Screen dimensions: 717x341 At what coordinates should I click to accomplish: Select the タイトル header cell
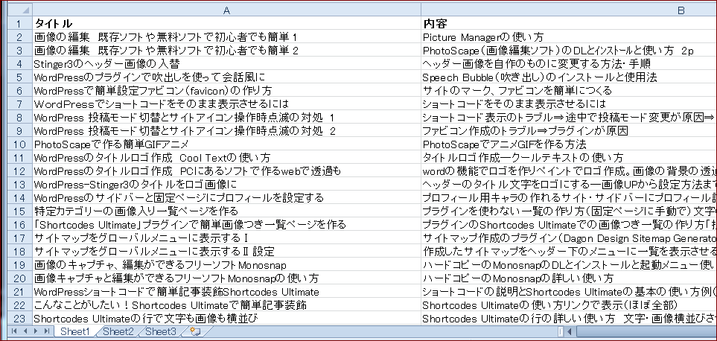[x=226, y=23]
